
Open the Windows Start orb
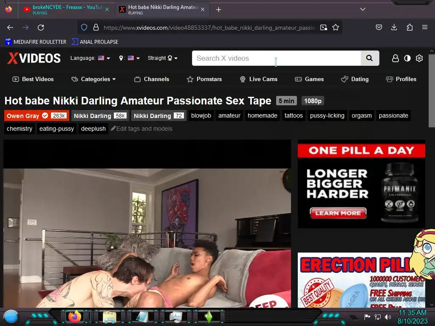point(11,317)
